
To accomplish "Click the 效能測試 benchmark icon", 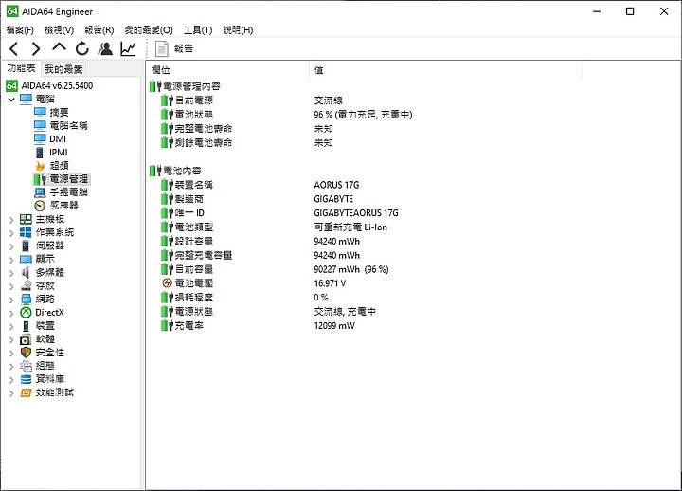I will [27, 392].
